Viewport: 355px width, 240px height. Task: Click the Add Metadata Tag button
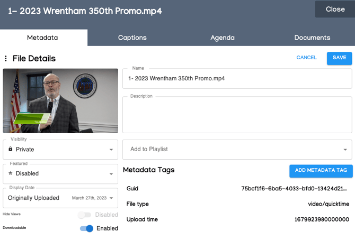[x=321, y=170]
